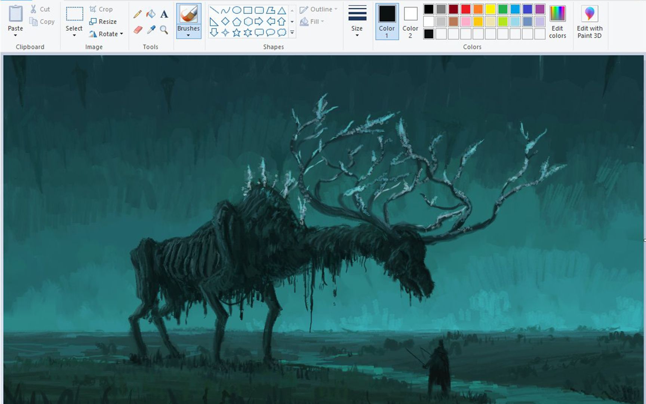Select the Magnifier tool
The width and height of the screenshot is (646, 404).
click(x=164, y=30)
